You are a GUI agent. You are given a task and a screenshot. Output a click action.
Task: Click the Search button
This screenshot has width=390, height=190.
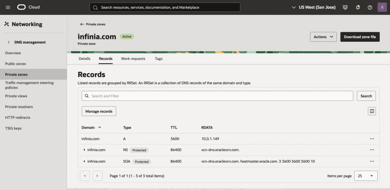(x=366, y=96)
